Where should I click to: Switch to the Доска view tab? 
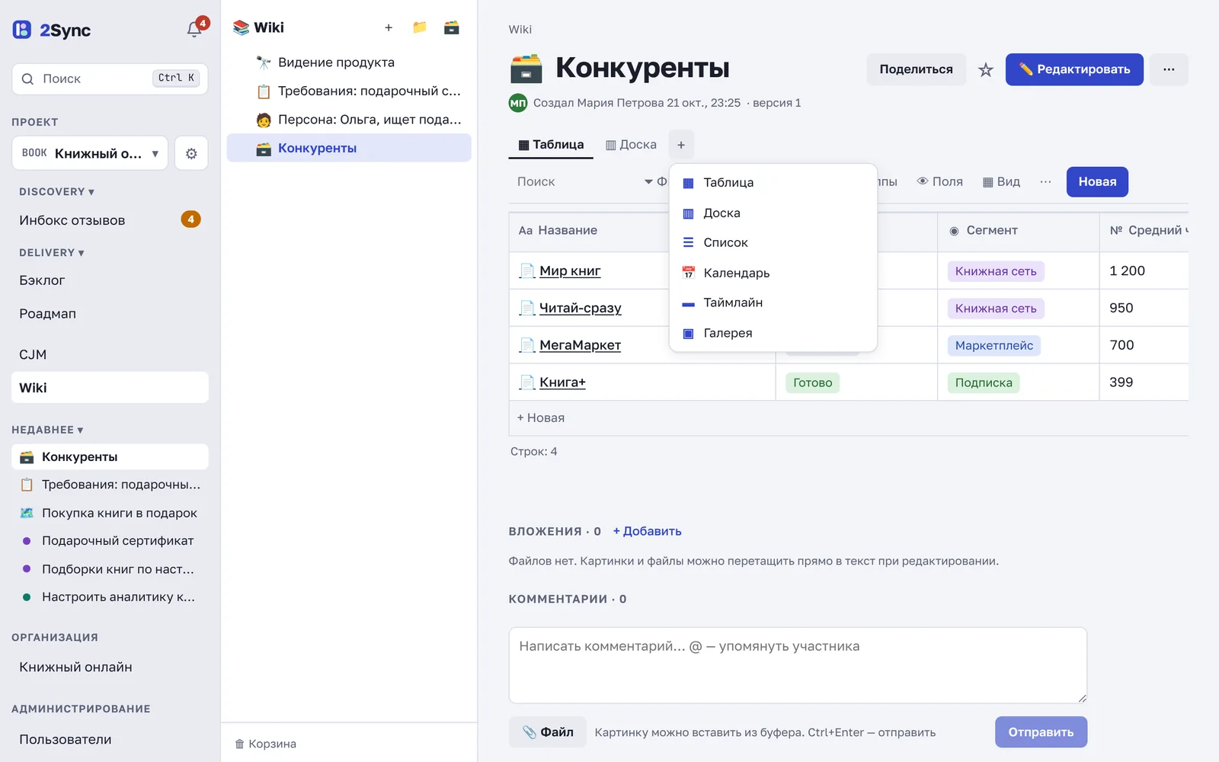click(x=631, y=145)
